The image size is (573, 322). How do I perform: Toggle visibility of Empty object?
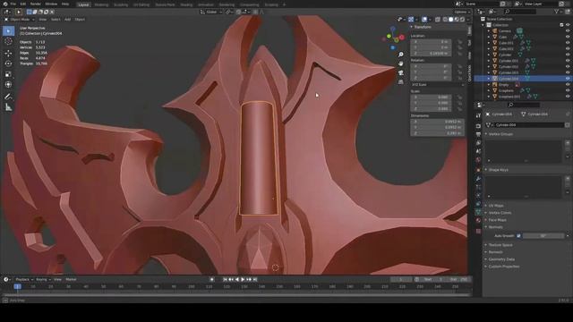tap(568, 84)
